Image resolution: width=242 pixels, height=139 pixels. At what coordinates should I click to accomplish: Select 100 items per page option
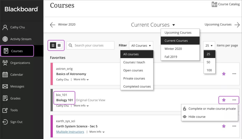(209, 70)
